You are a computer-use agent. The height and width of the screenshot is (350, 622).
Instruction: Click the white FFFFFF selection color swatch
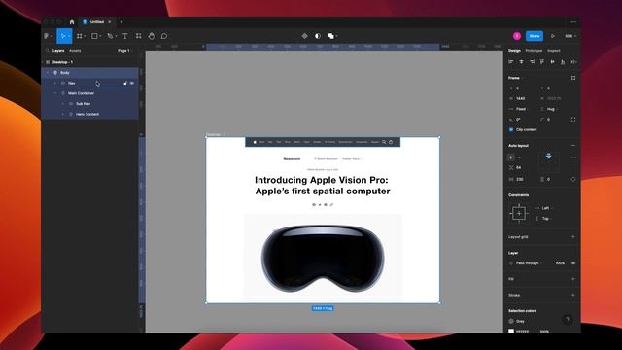(x=511, y=331)
